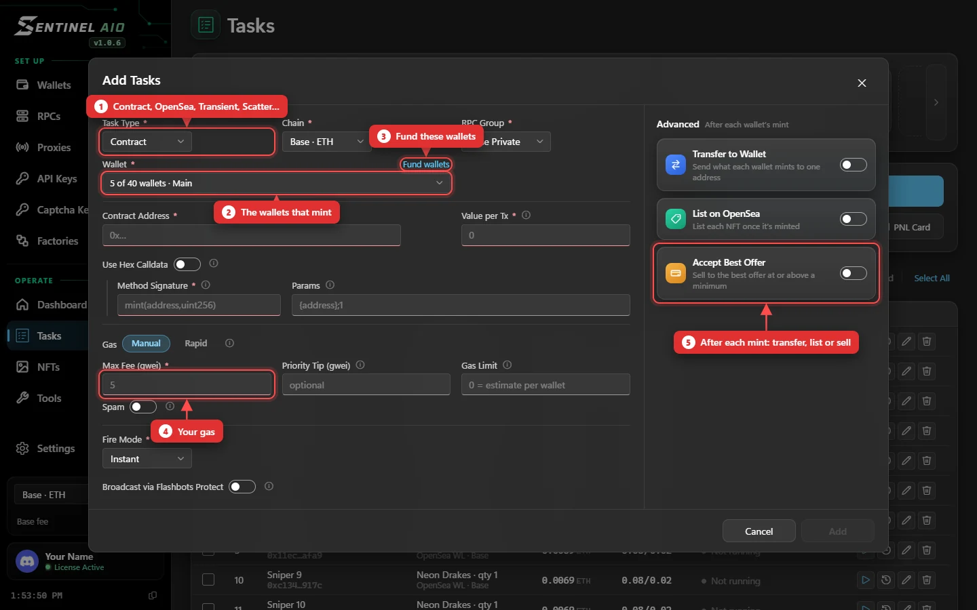Turn on List on OpenSea
Screen dimensions: 977x610
point(854,219)
